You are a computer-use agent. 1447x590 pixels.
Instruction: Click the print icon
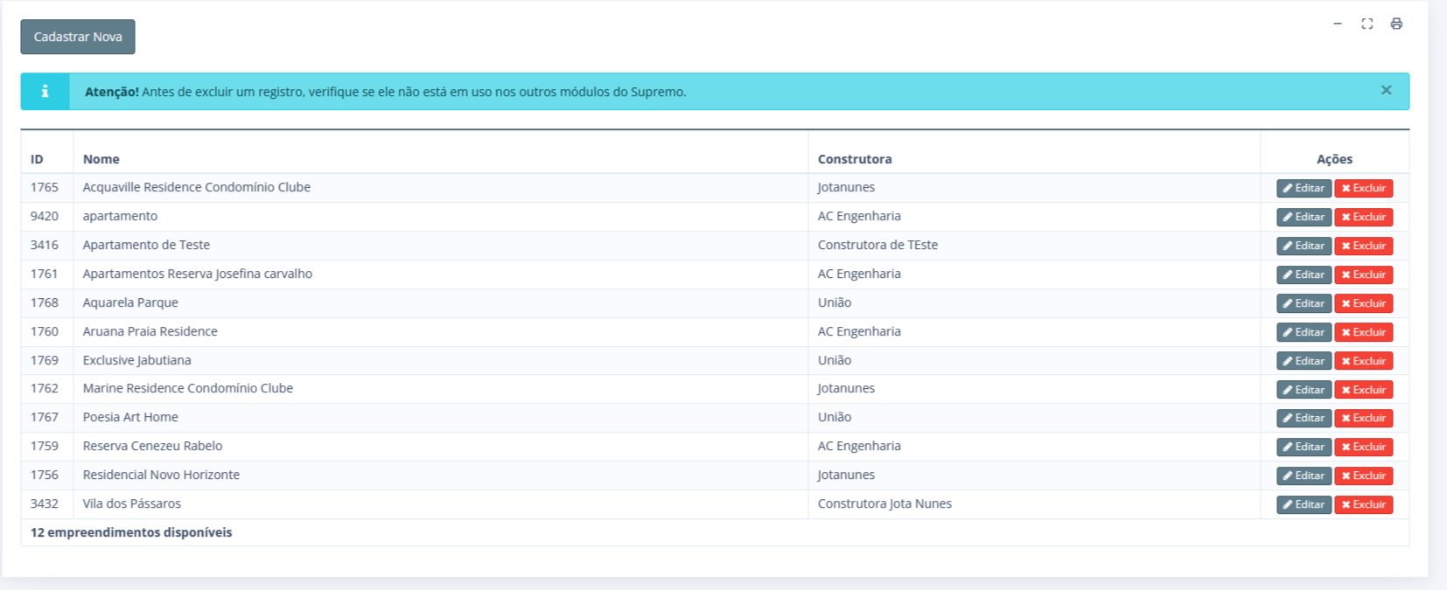click(x=1396, y=24)
